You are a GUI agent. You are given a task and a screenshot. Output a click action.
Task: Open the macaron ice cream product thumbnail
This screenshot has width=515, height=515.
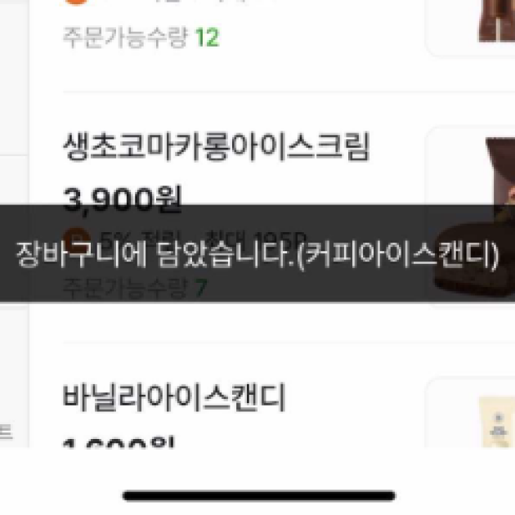point(470,217)
